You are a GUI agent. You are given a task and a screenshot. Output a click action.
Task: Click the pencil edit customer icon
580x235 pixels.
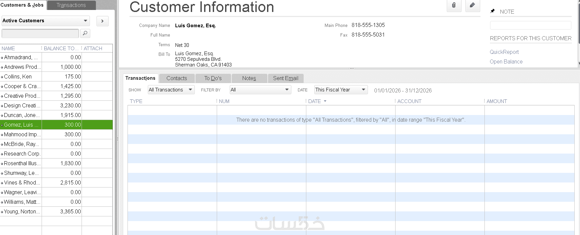[x=472, y=5]
